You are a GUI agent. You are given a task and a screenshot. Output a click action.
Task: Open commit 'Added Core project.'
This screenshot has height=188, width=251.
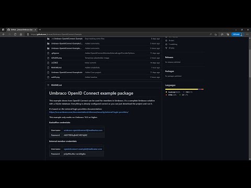(93, 72)
